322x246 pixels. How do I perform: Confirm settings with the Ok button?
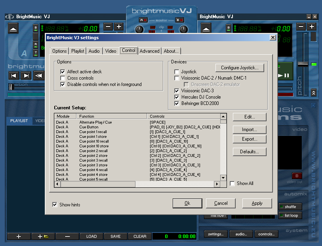[187, 203]
